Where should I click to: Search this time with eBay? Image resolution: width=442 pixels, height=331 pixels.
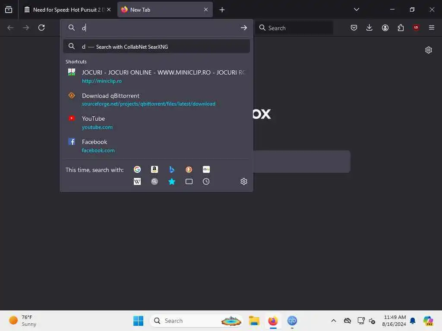(x=206, y=169)
